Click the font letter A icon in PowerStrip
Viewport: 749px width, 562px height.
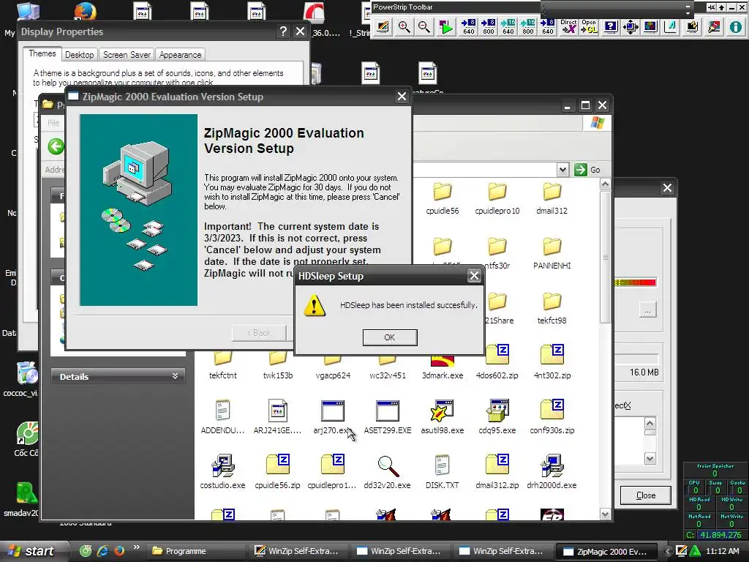click(670, 27)
